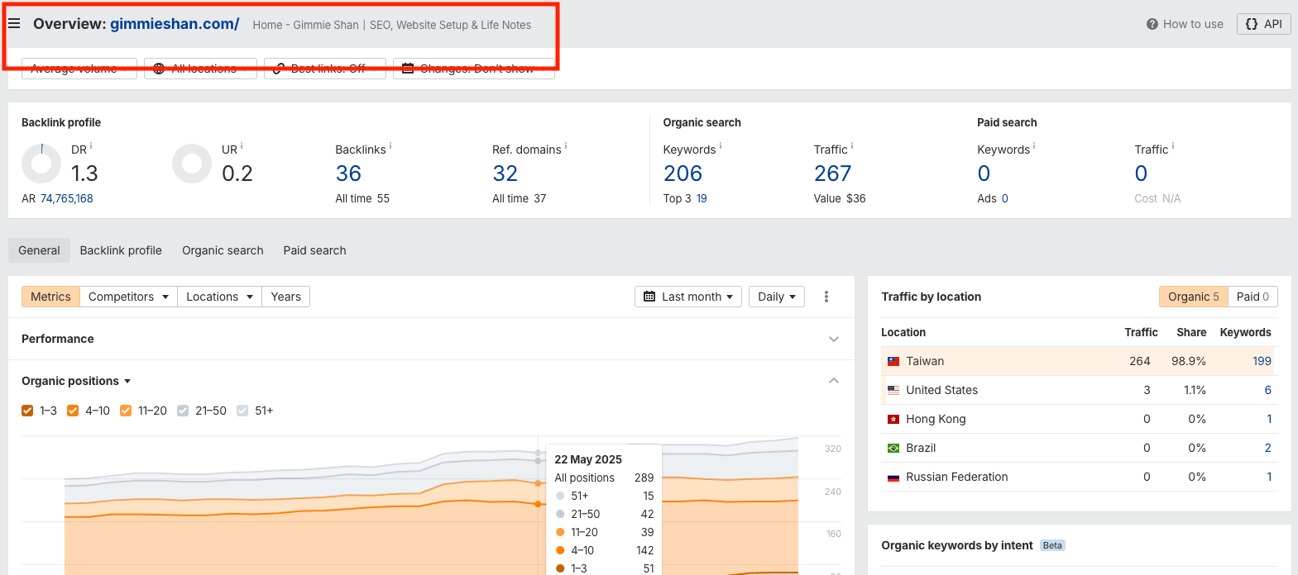This screenshot has width=1298, height=575.
Task: Click paid Keywords value 0
Action: (984, 173)
